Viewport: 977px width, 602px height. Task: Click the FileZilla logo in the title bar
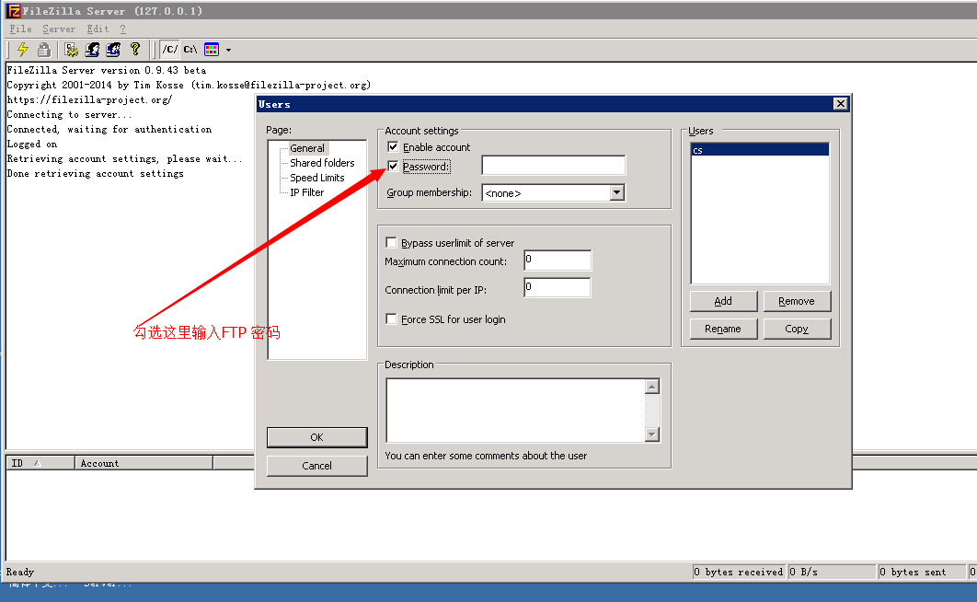(13, 11)
